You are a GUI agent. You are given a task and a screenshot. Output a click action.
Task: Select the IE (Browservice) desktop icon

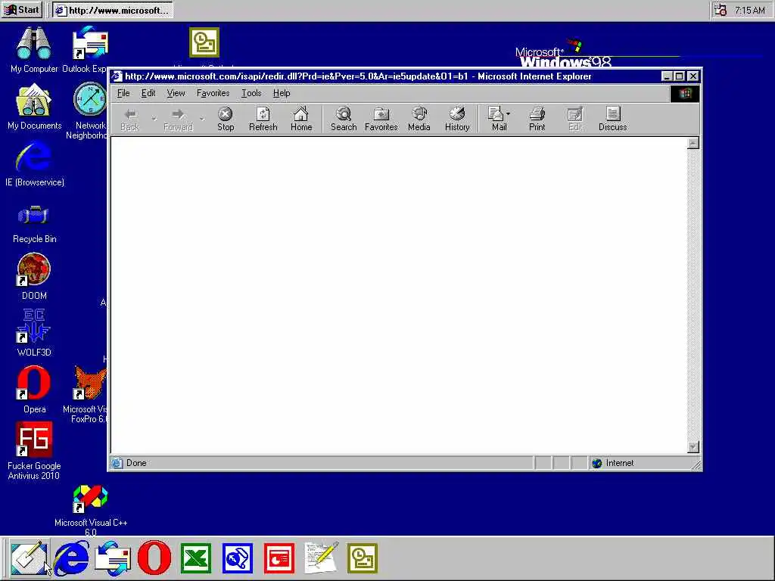point(34,164)
